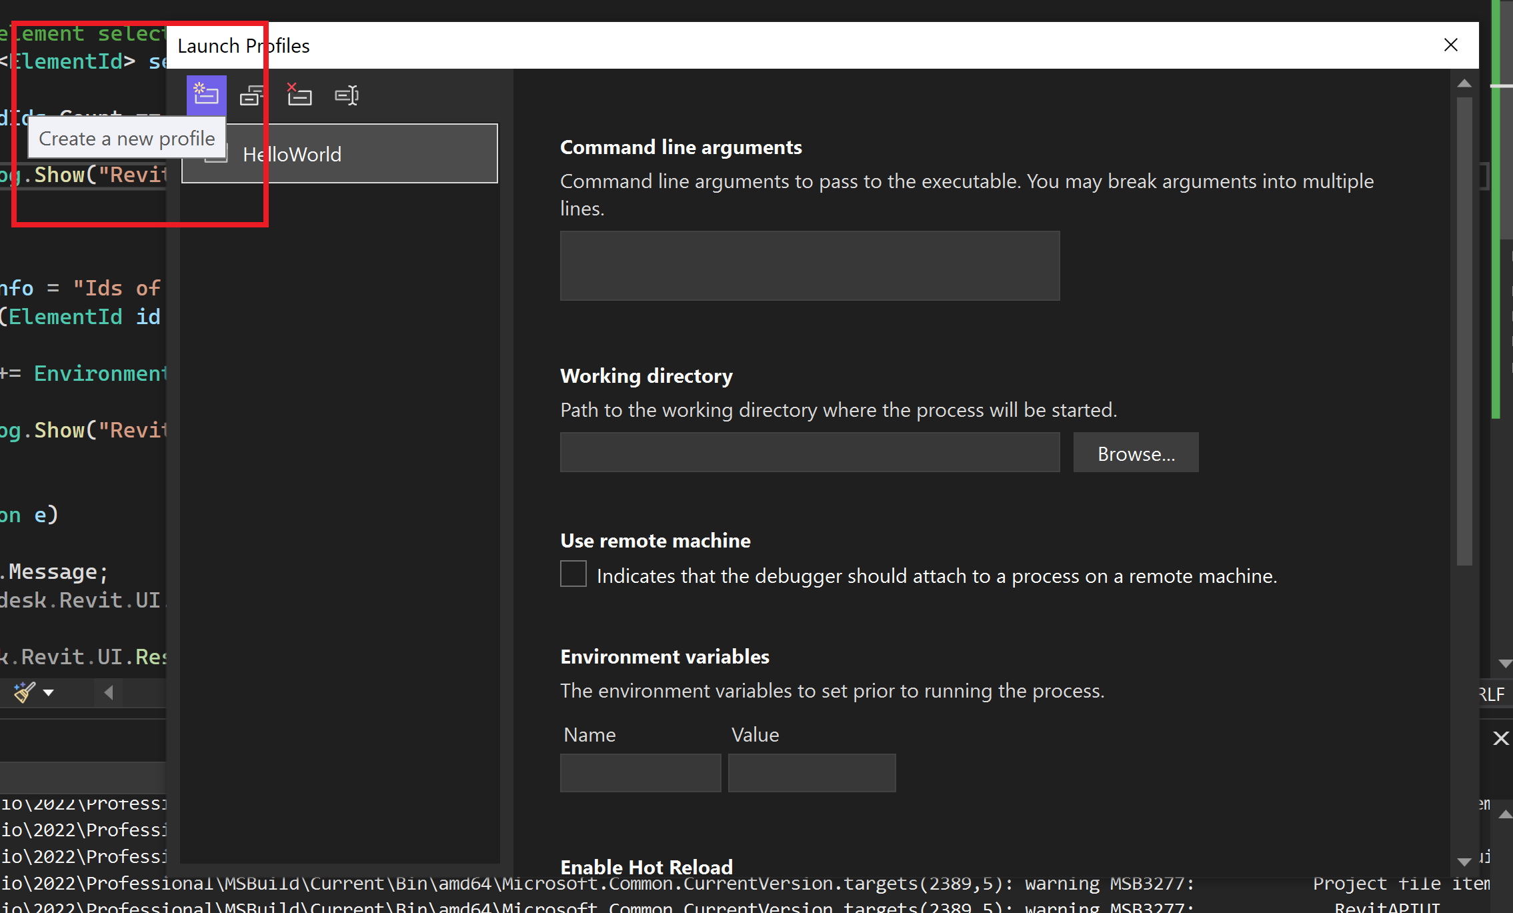The height and width of the screenshot is (913, 1513).
Task: Click the Create a new profile icon
Action: [206, 95]
